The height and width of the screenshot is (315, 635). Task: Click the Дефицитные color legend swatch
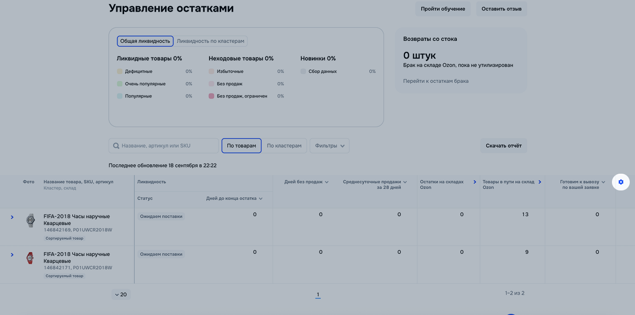pyautogui.click(x=120, y=72)
